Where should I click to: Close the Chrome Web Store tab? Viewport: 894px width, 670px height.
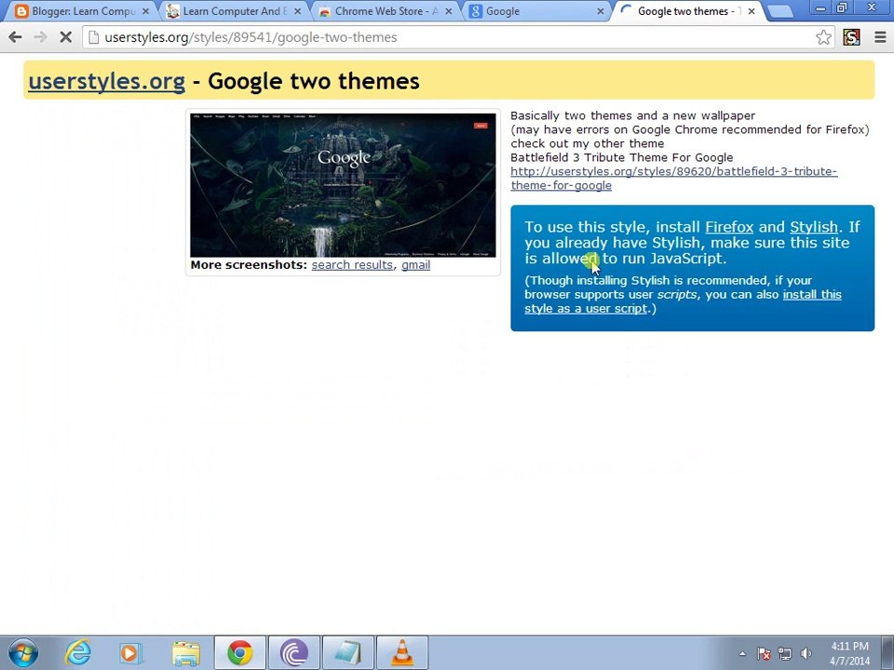pos(449,11)
